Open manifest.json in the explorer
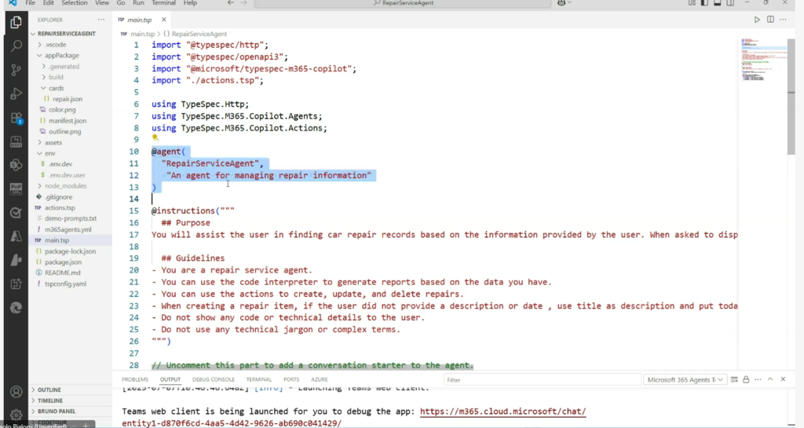This screenshot has width=804, height=428. [x=68, y=121]
